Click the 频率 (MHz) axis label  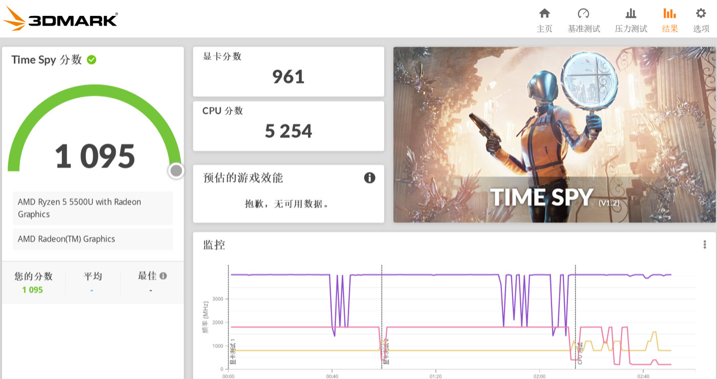[206, 317]
